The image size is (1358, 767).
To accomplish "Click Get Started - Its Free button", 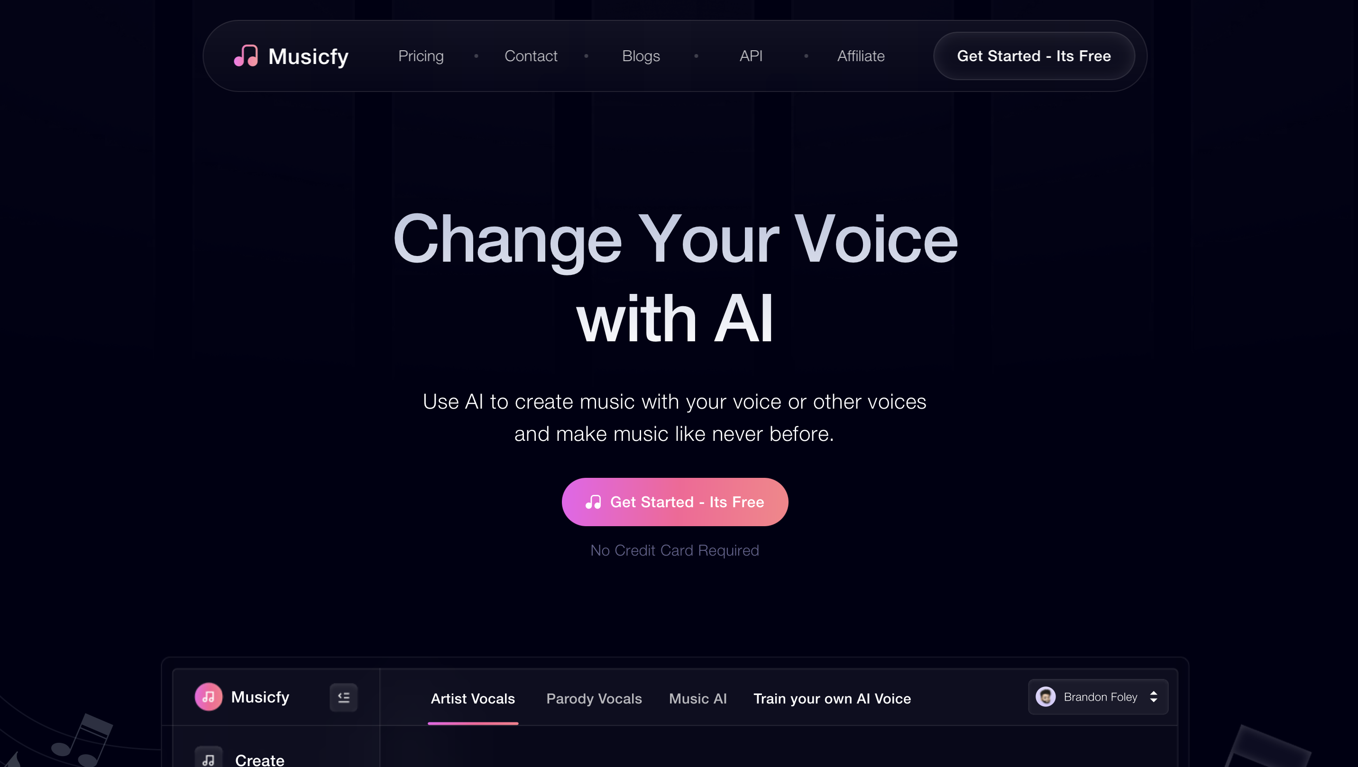I will point(675,502).
